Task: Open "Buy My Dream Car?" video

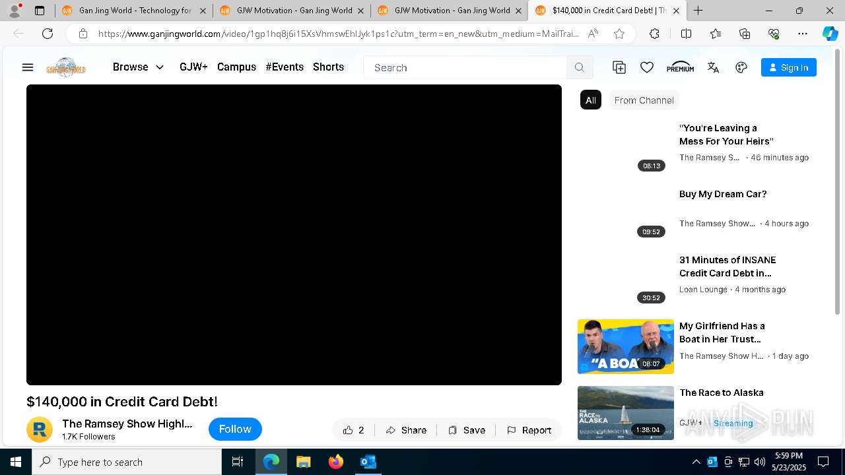Action: [x=723, y=194]
